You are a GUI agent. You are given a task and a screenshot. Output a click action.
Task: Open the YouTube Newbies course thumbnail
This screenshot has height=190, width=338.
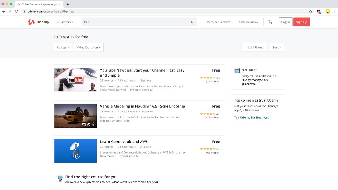coord(75,79)
